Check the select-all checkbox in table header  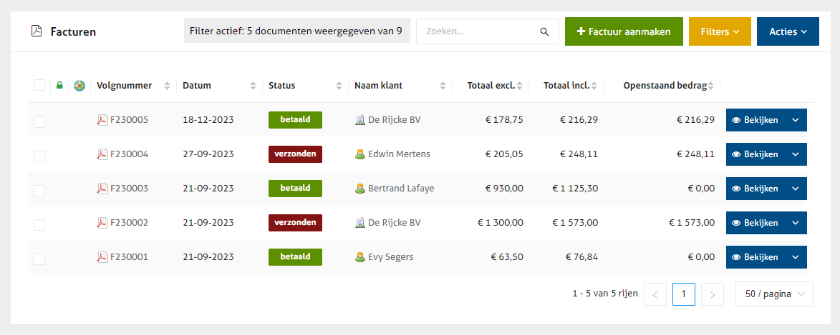click(x=39, y=86)
